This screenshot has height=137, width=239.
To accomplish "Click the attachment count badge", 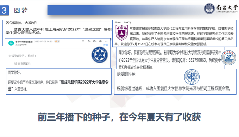I will click(57, 41).
